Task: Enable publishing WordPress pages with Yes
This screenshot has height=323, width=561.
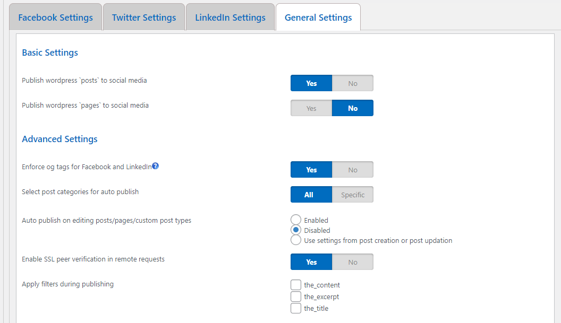Action: pyautogui.click(x=311, y=108)
